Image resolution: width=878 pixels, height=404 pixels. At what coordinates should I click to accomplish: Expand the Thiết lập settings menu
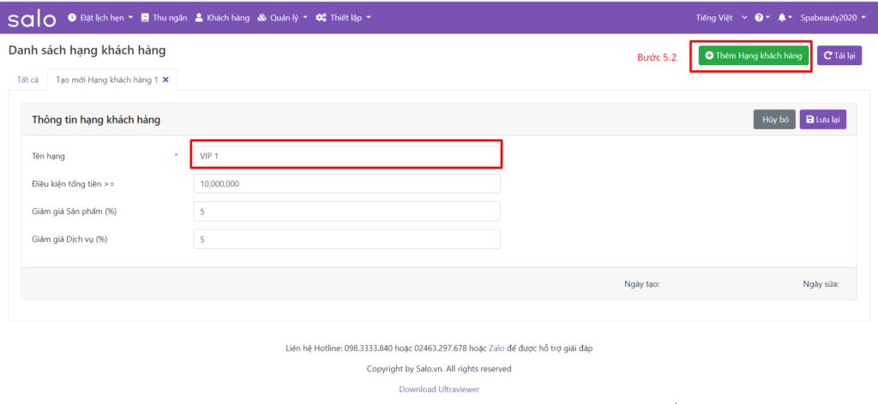(343, 18)
